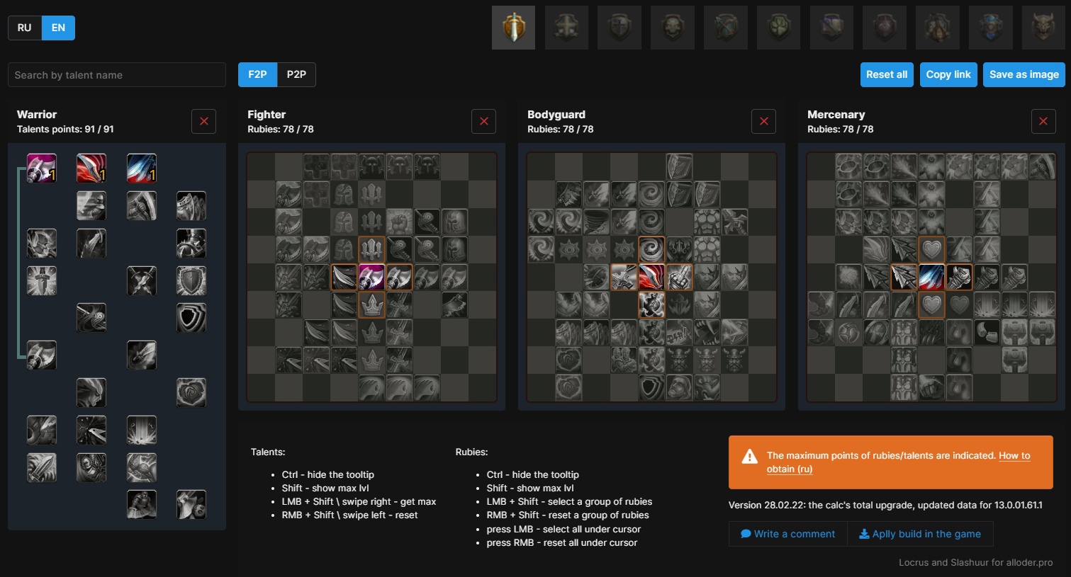This screenshot has height=577, width=1071.
Task: Select the bow and arrow class icon
Action: point(726,28)
